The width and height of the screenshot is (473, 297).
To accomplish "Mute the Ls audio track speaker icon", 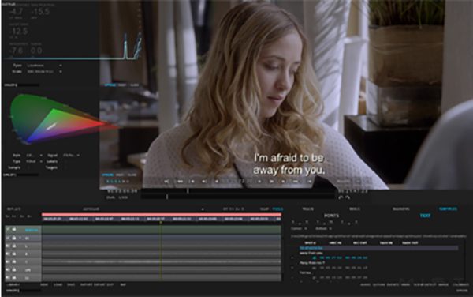I will (x=8, y=277).
